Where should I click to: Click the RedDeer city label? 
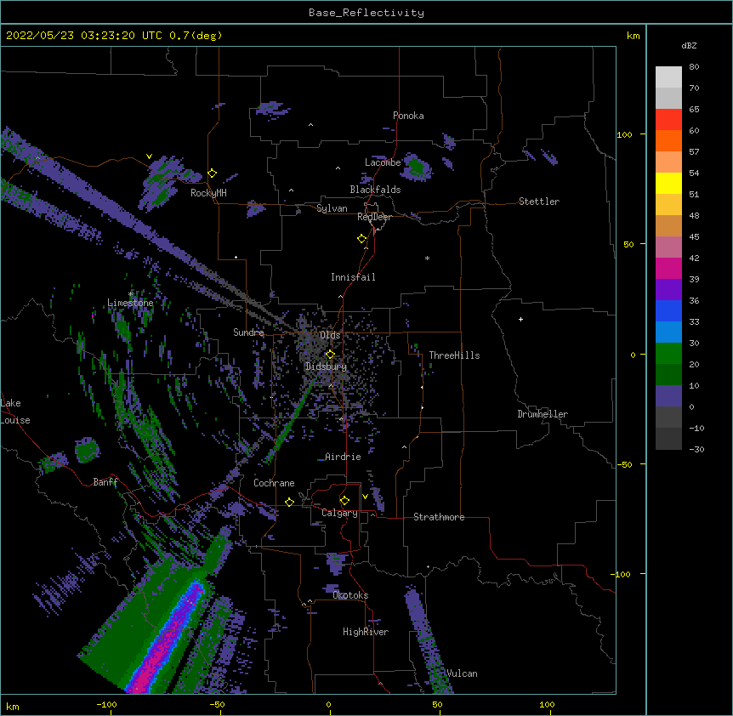click(x=374, y=217)
